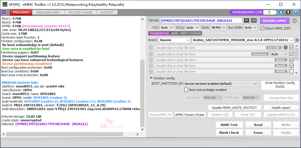
Task: Click the Identify eMMC button
Action: (275, 21)
